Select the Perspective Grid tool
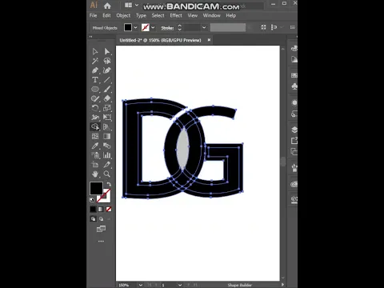Image resolution: width=384 pixels, height=288 pixels. (x=107, y=127)
